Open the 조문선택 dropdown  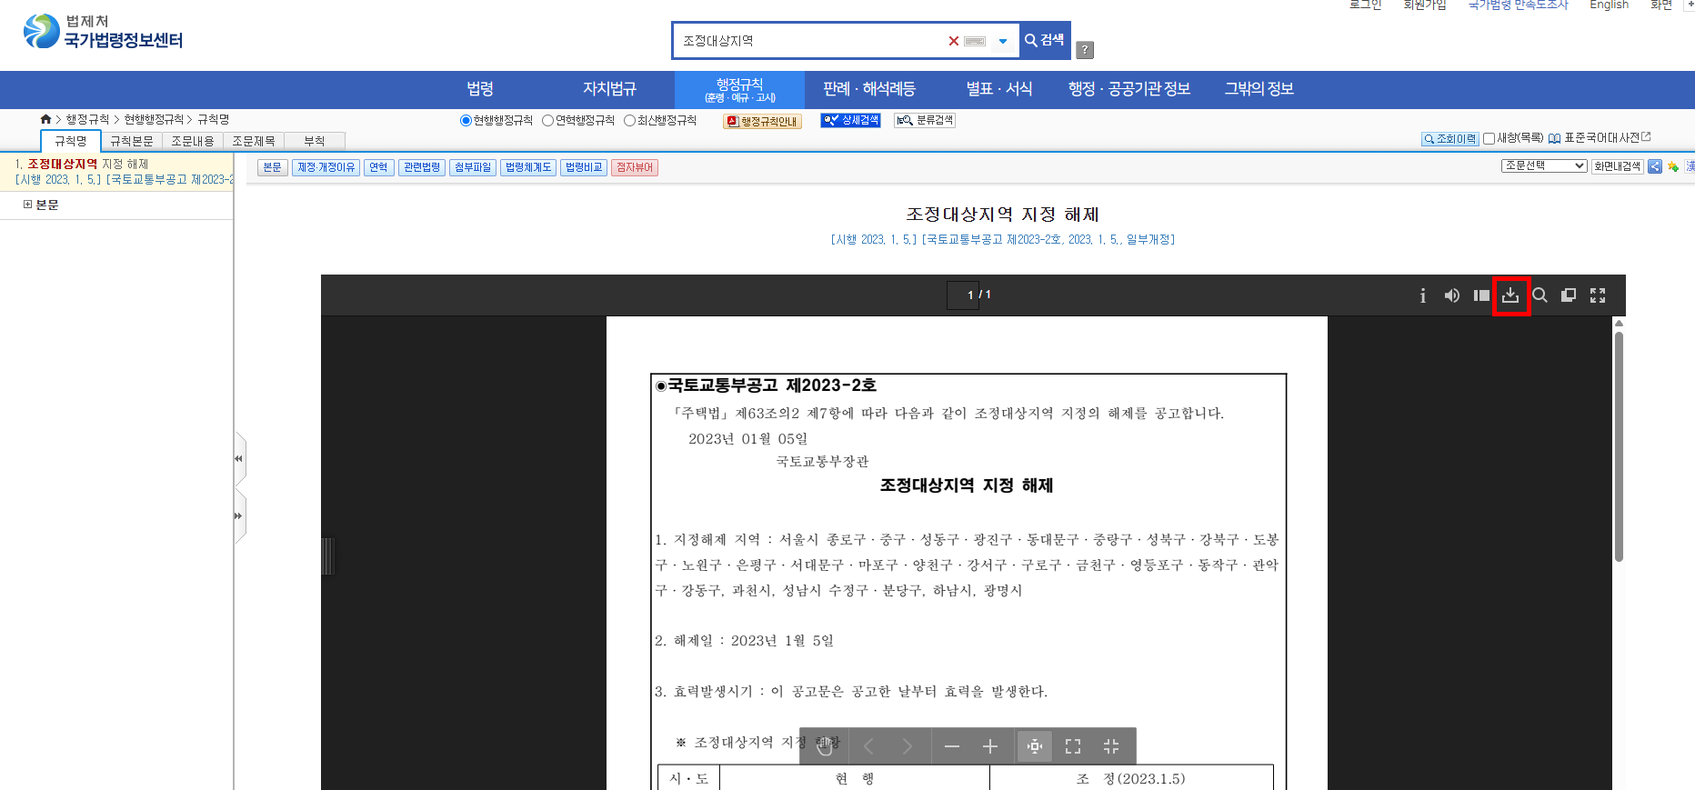(x=1544, y=165)
